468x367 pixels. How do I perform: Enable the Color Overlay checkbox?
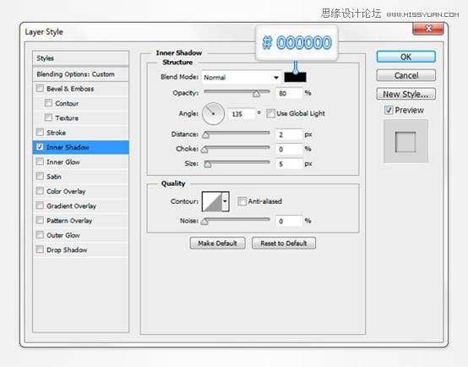40,191
